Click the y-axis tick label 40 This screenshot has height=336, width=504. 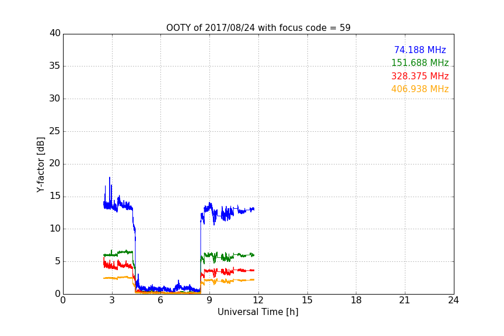tap(55, 33)
